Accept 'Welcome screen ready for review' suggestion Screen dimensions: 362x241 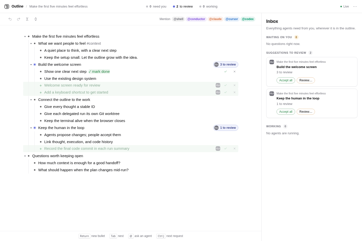(x=225, y=85)
